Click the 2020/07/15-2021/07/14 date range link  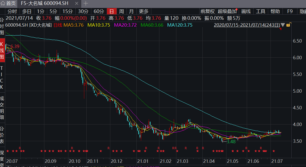coord(247,25)
